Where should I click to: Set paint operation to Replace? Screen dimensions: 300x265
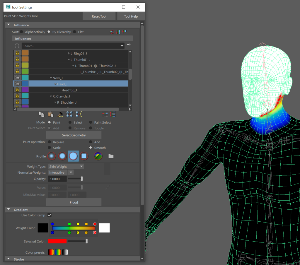pyautogui.click(x=49, y=142)
